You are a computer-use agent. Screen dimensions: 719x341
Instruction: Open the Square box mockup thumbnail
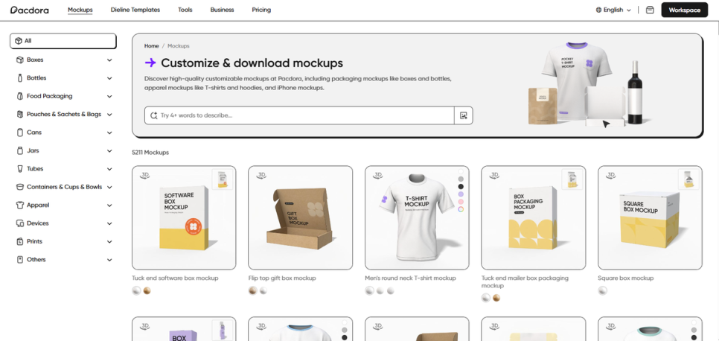pyautogui.click(x=650, y=217)
